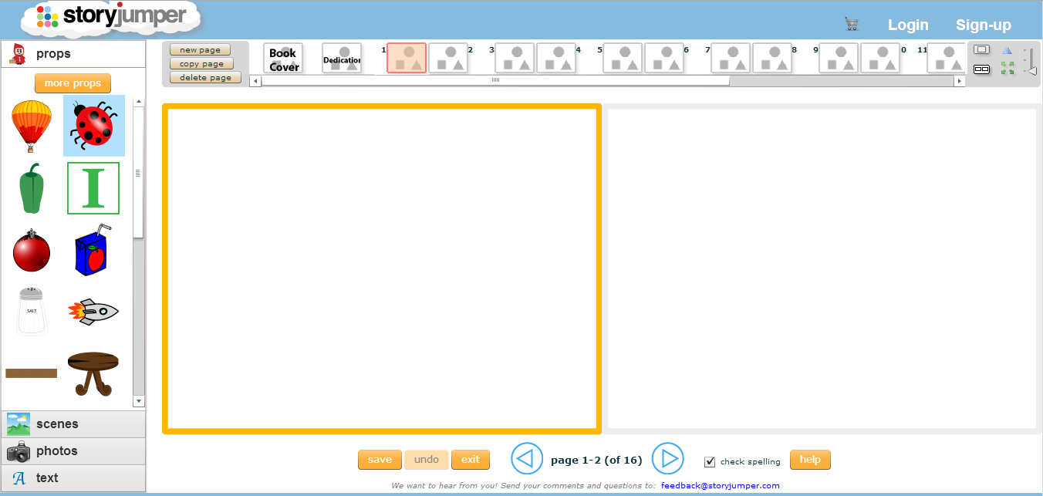Click the blue flip-horizontal icon

coord(1008,50)
